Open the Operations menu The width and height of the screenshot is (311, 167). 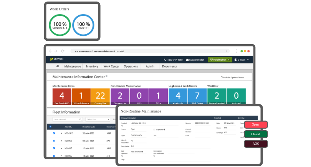coord(131,66)
